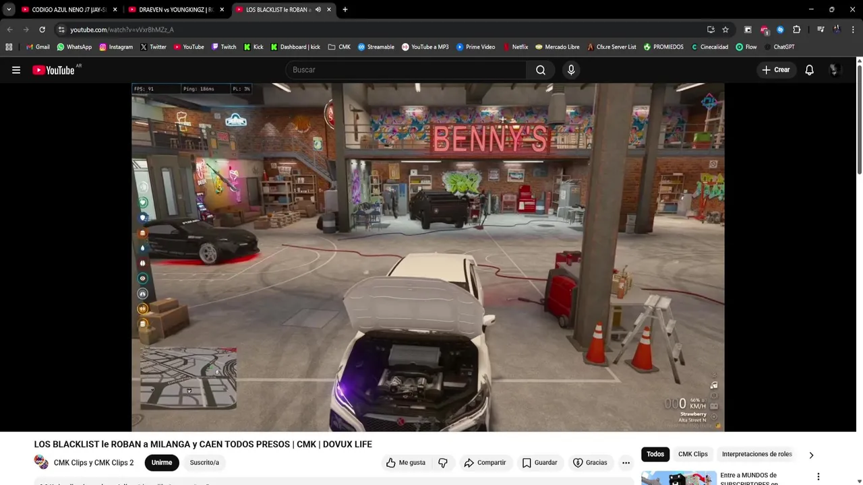863x485 pixels.
Task: Select the CMK Clips filter chip
Action: point(692,454)
